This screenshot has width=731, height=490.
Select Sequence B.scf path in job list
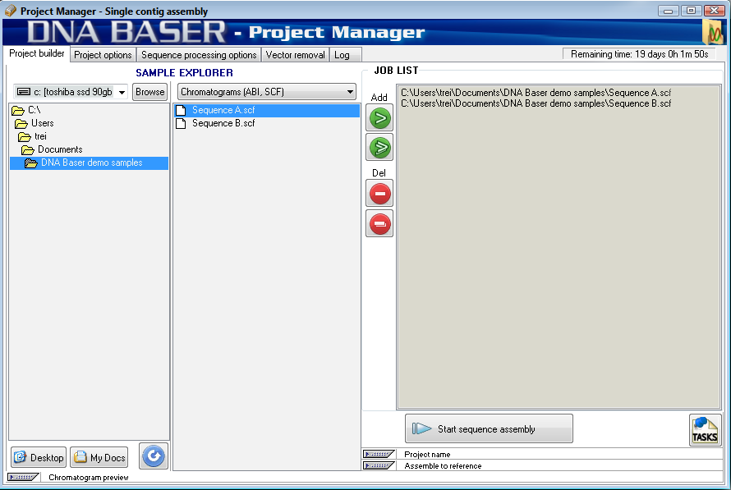click(x=536, y=103)
